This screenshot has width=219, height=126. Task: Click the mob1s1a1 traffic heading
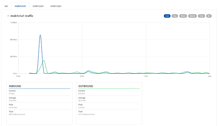pyautogui.click(x=22, y=16)
